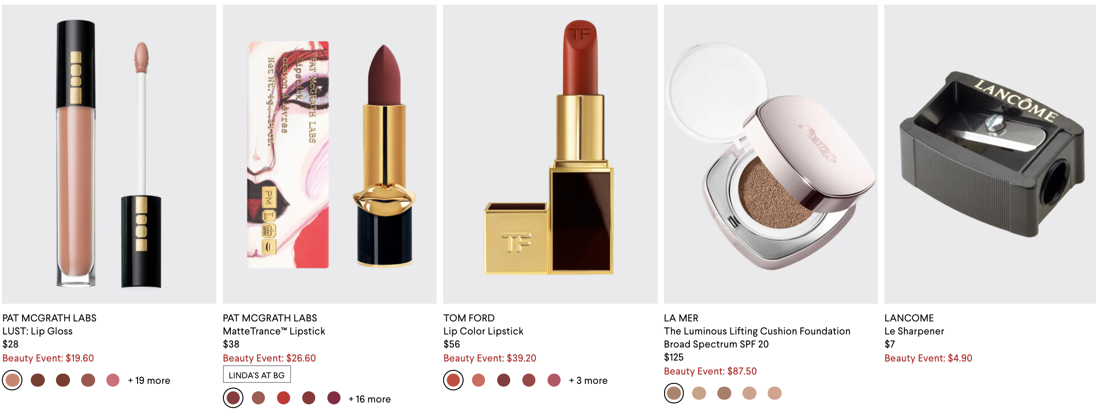Image resolution: width=1096 pixels, height=409 pixels.
Task: Open the Le Sharpener product link
Action: point(914,331)
